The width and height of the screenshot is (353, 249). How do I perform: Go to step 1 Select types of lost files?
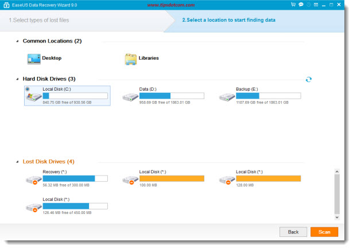point(39,20)
